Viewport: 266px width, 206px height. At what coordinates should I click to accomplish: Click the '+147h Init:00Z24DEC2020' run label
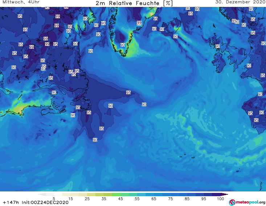click(x=36, y=202)
